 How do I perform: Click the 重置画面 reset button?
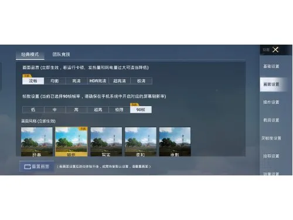click(37, 167)
